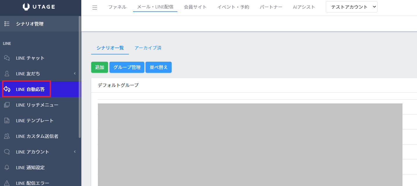The image size is (417, 186).
Task: Expand the LINE 友だち submenu chevron
Action: pos(75,74)
